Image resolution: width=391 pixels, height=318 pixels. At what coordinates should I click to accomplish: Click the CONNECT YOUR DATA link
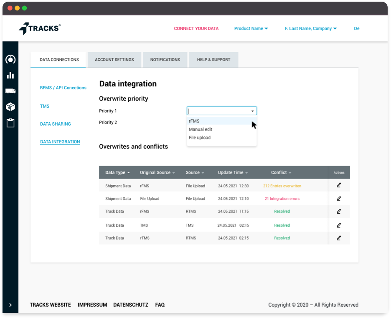pos(196,28)
